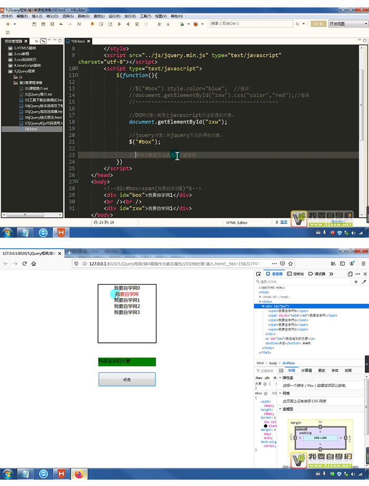This screenshot has height=486, width=369.
Task: Open the 工具(T) menu
Action: tap(145, 16)
